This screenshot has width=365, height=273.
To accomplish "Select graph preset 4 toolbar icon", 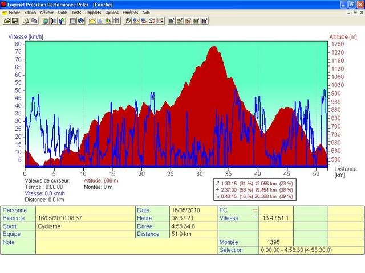I will (x=196, y=21).
